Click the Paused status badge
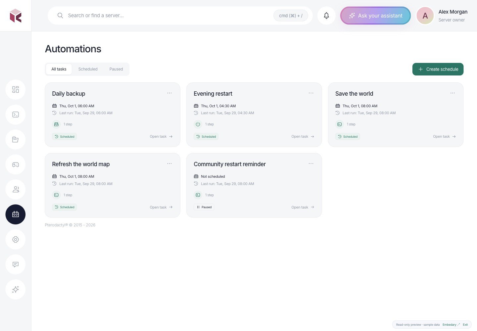The height and width of the screenshot is (331, 477). click(204, 207)
